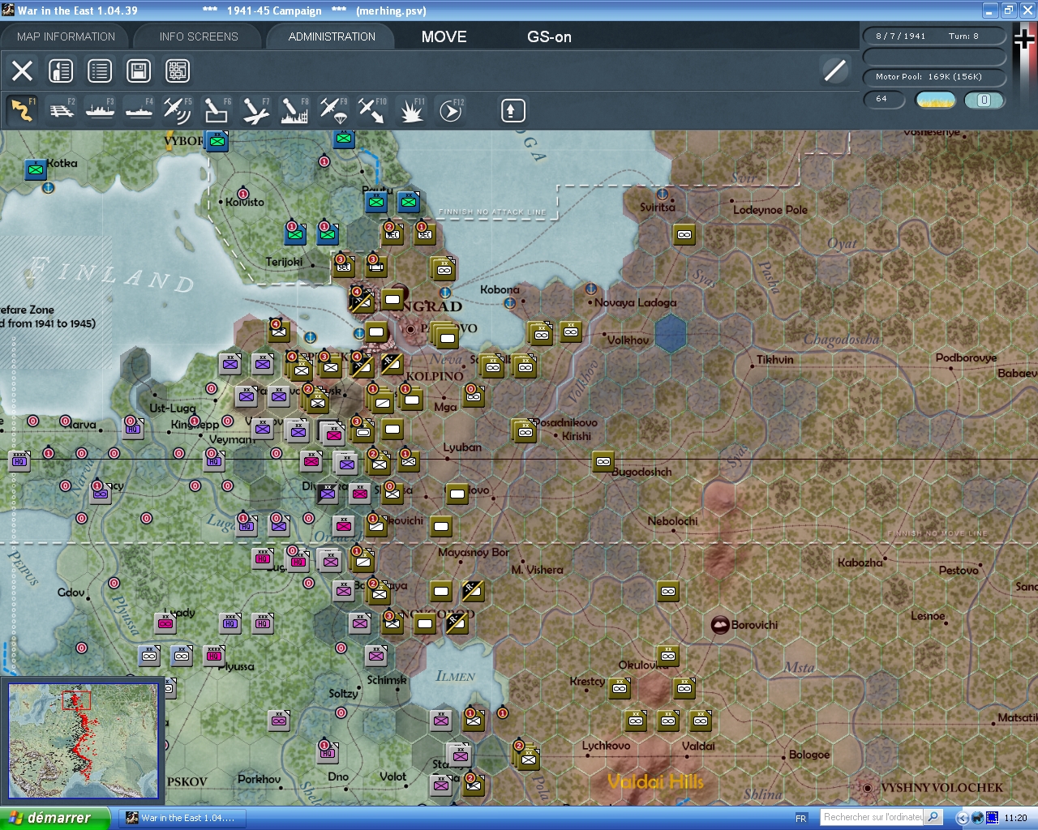Select Move mode (F1) icon
Image resolution: width=1038 pixels, height=830 pixels.
coord(22,110)
